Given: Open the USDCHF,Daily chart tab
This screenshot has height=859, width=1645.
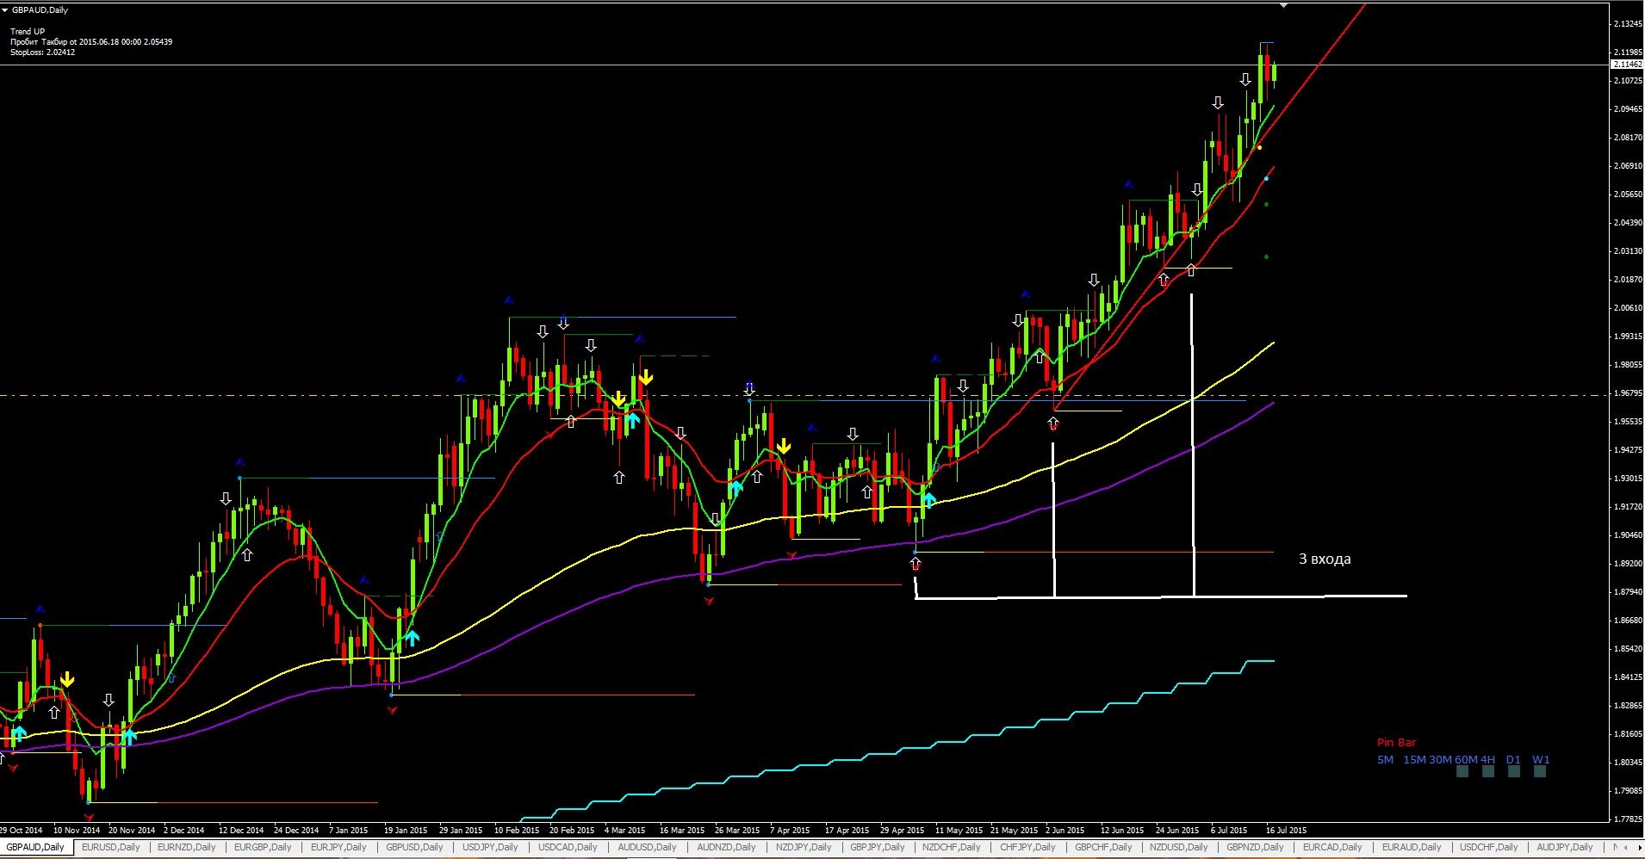Looking at the screenshot, I should tap(1489, 848).
